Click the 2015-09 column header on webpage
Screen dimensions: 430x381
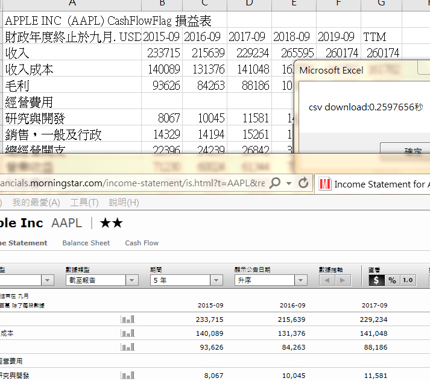[x=210, y=305]
